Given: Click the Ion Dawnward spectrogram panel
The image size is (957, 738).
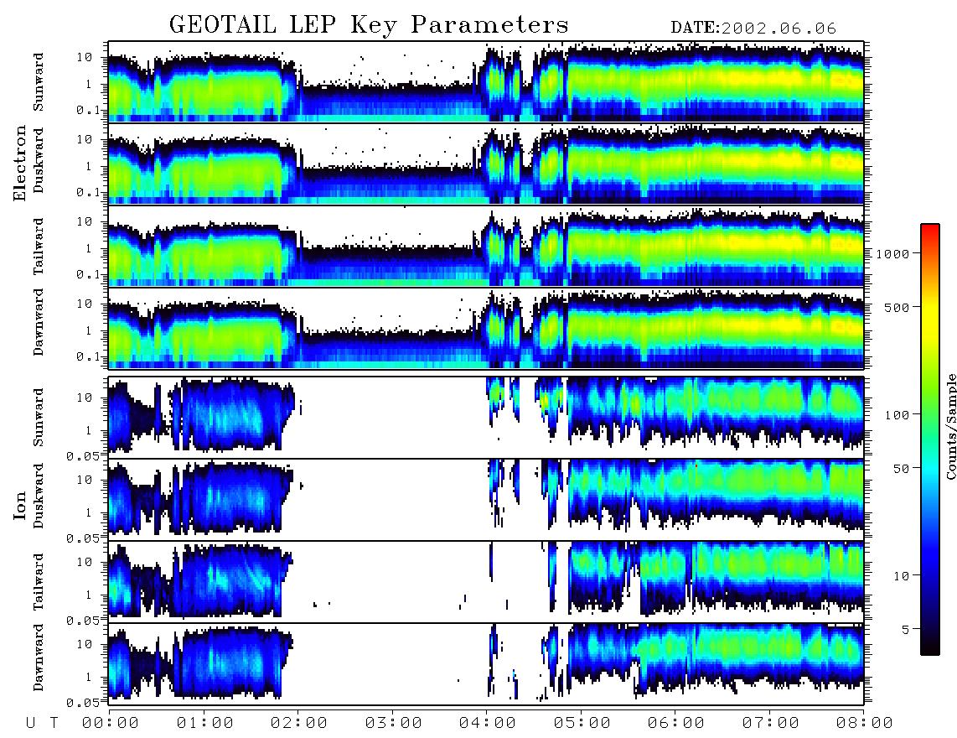Looking at the screenshot, I should [486, 664].
